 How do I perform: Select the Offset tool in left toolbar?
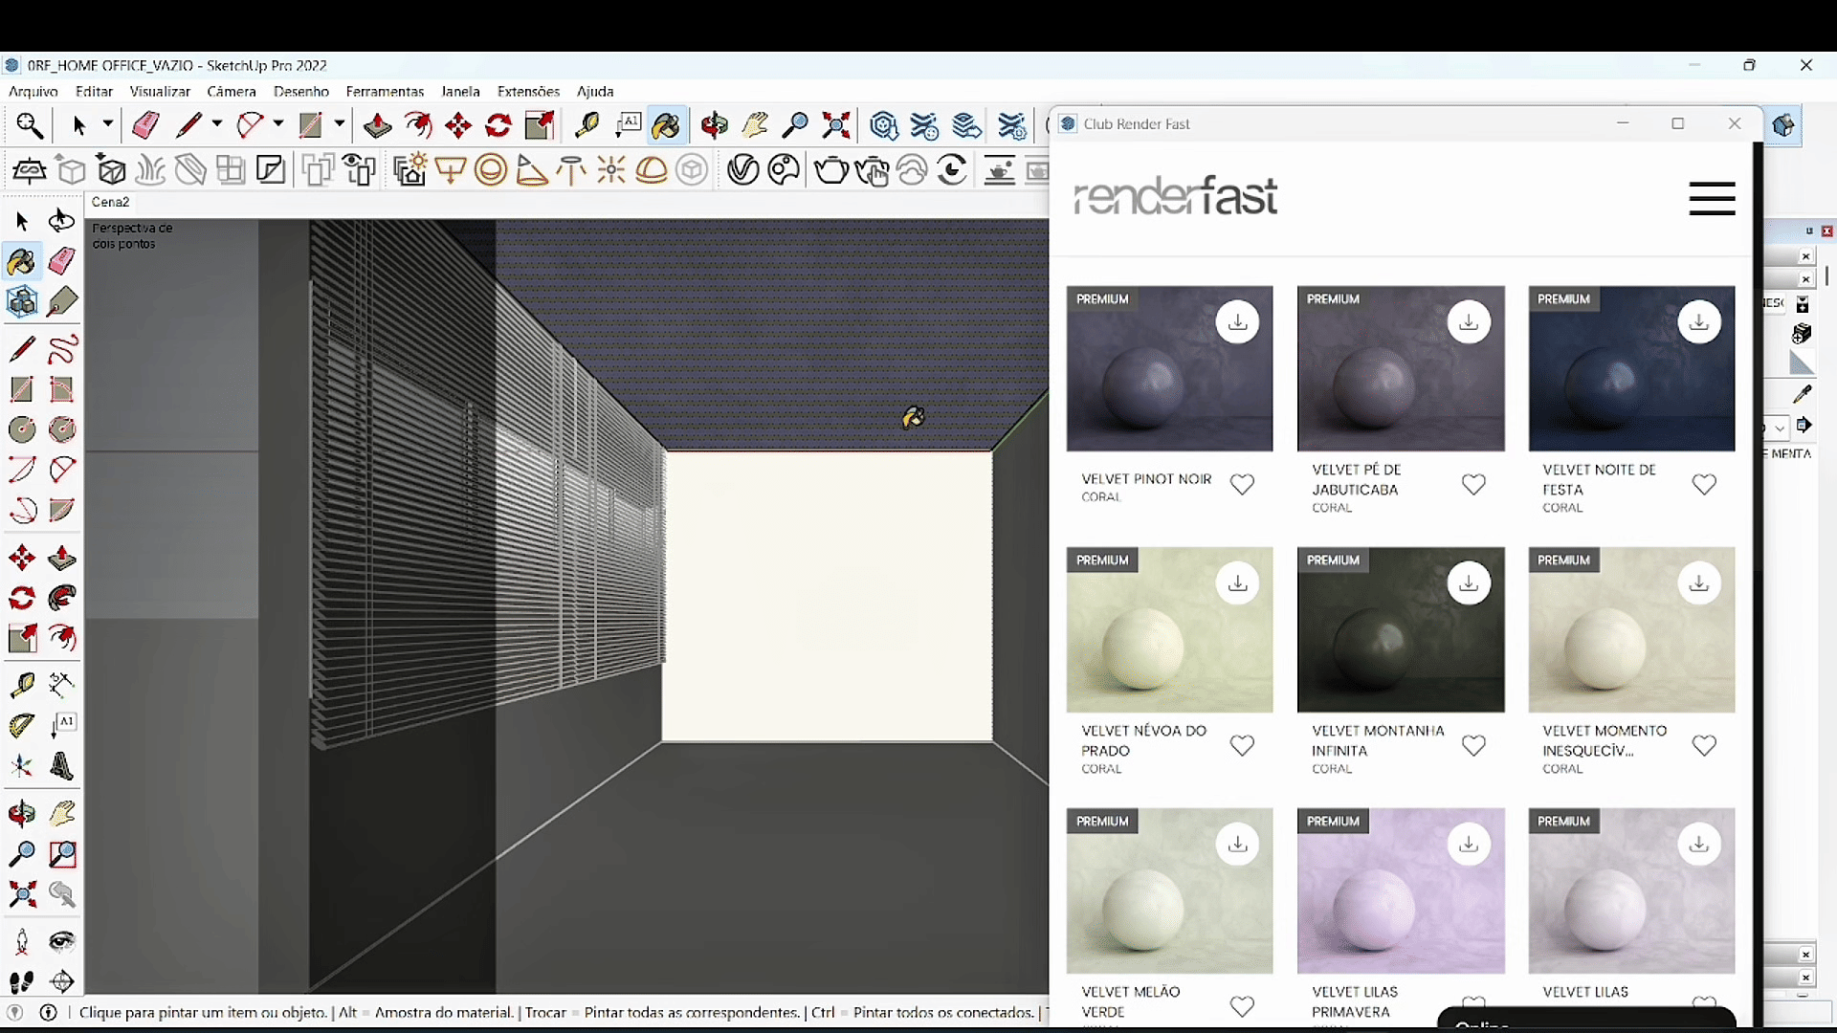62,638
